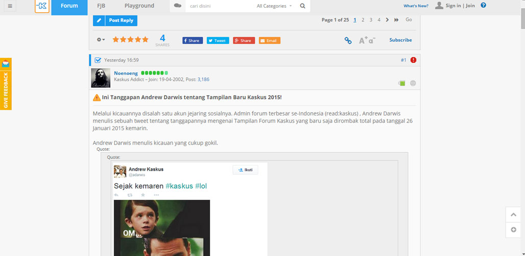Viewport: 525px width, 256px height.
Task: Click the Sign in | Join link
Action: 460,6
